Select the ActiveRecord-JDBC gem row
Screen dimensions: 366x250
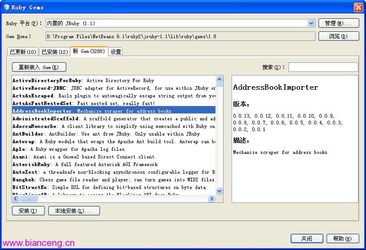(114, 88)
